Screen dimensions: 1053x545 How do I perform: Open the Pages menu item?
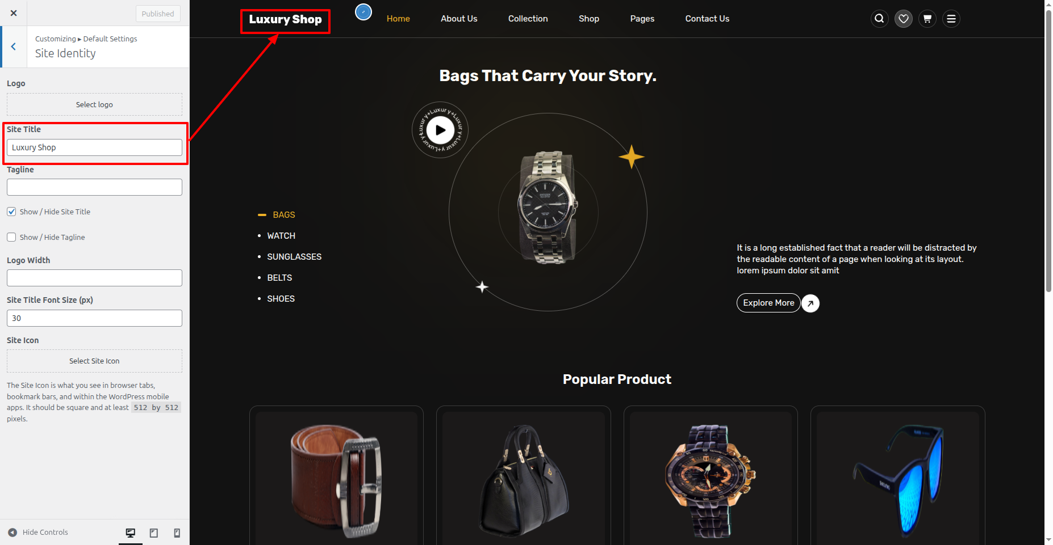click(642, 19)
